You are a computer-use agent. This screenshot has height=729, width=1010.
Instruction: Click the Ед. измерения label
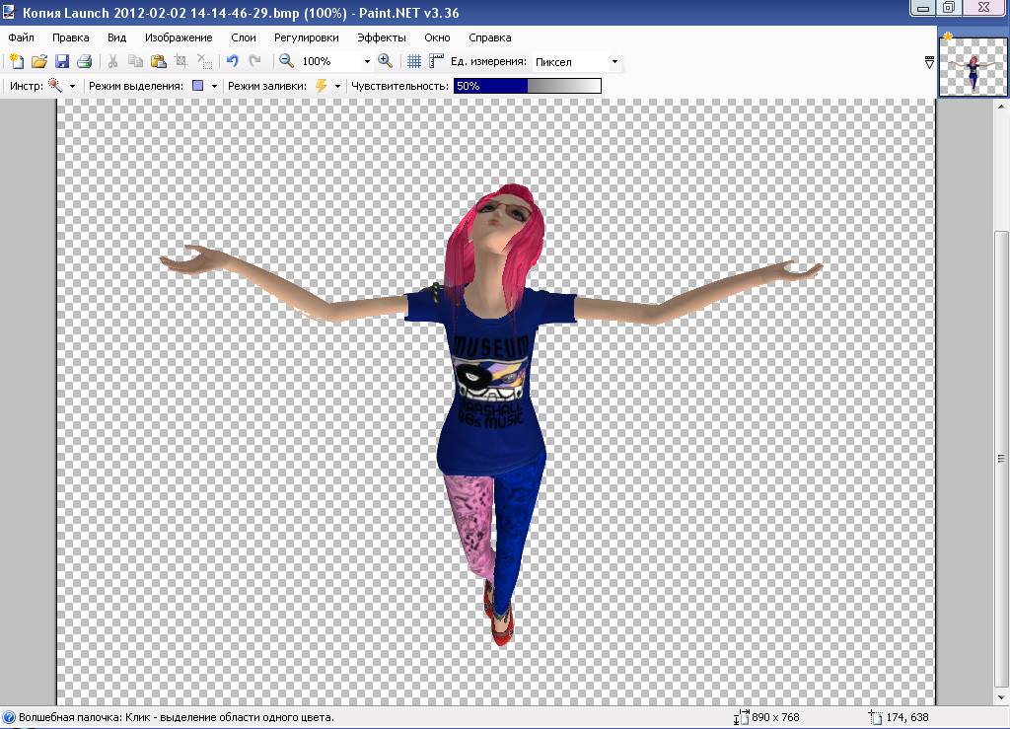tap(488, 61)
